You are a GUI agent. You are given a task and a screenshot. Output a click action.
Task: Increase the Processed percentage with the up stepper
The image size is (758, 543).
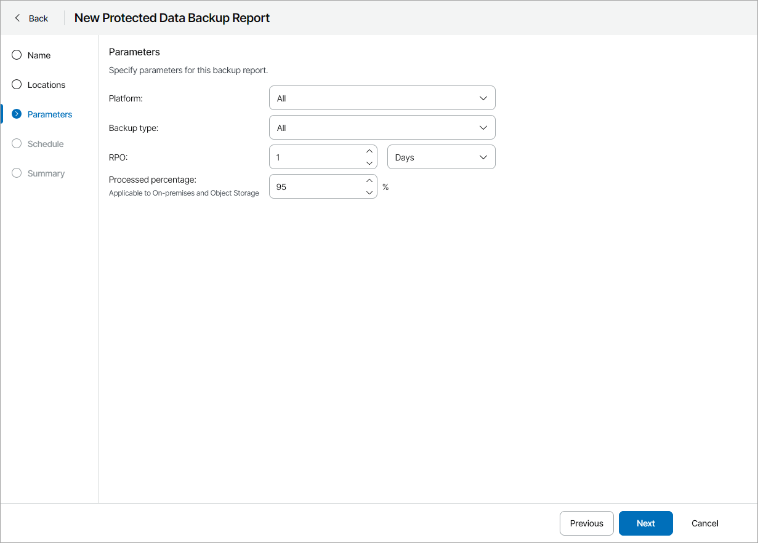(369, 181)
